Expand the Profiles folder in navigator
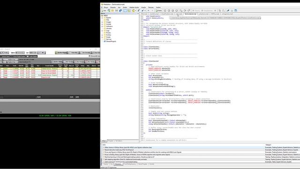Image resolution: width=300 pixels, height=169 pixels. click(102, 35)
